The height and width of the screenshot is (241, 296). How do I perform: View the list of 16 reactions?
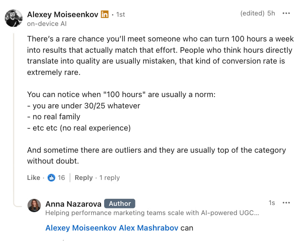[61, 178]
